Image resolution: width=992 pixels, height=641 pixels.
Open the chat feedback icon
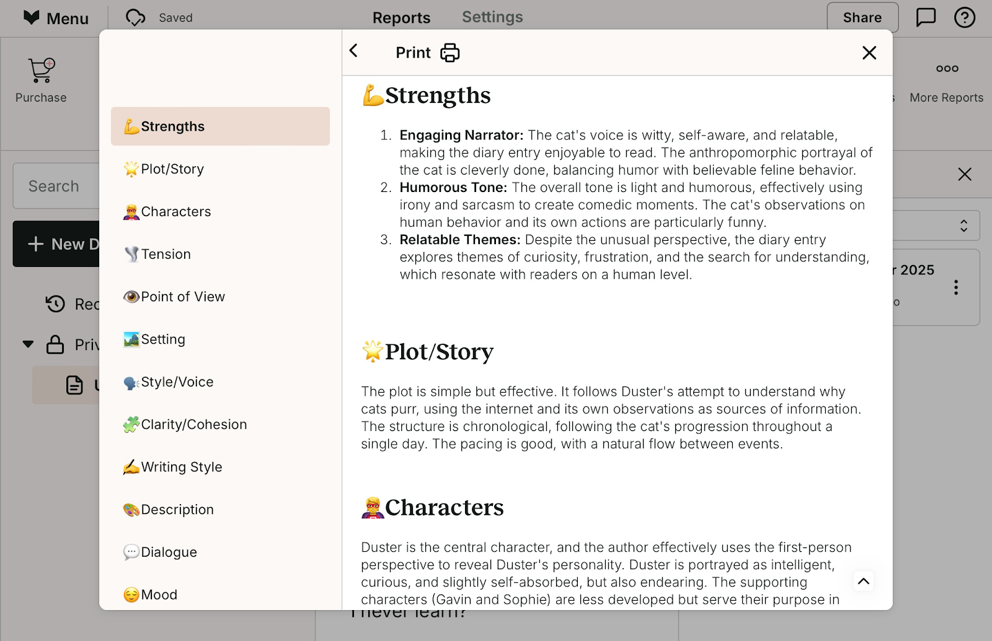pyautogui.click(x=926, y=17)
